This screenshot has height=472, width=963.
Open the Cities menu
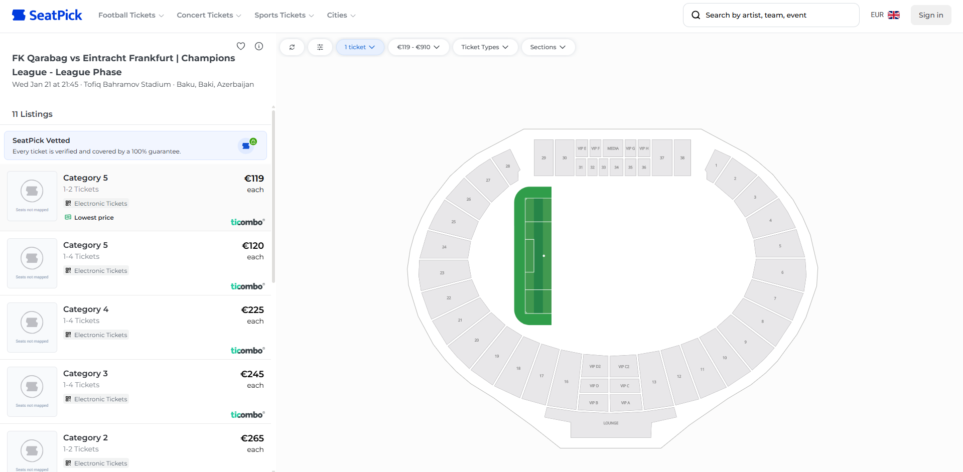coord(341,15)
